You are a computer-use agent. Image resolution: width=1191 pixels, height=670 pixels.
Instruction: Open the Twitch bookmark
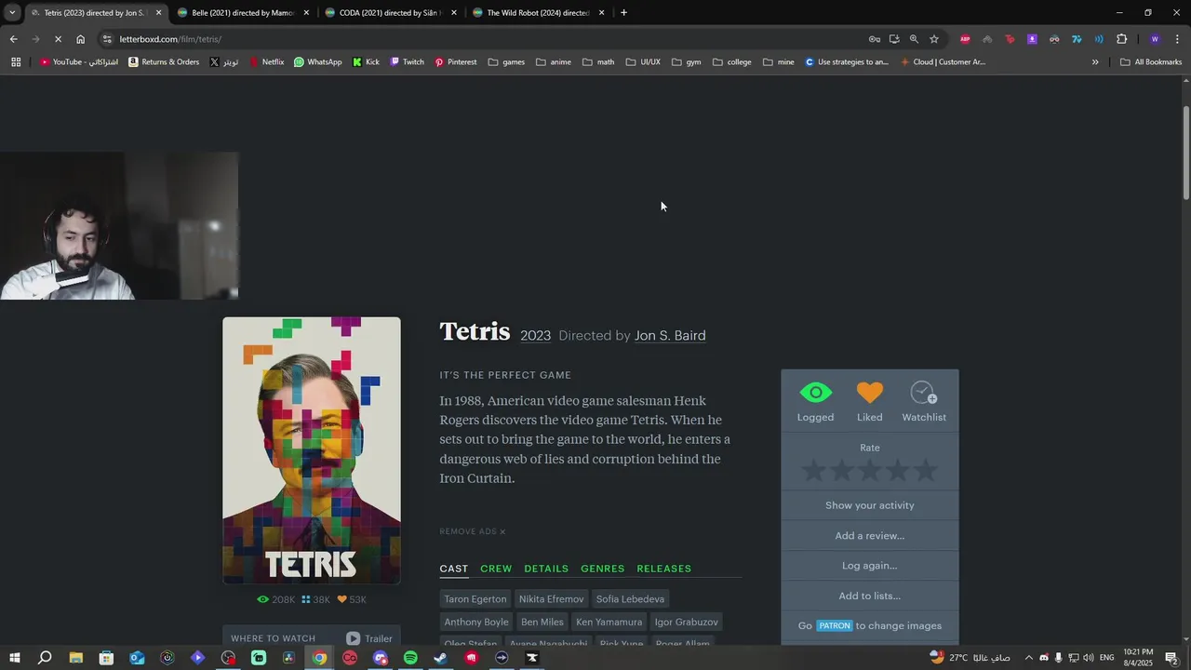[407, 62]
